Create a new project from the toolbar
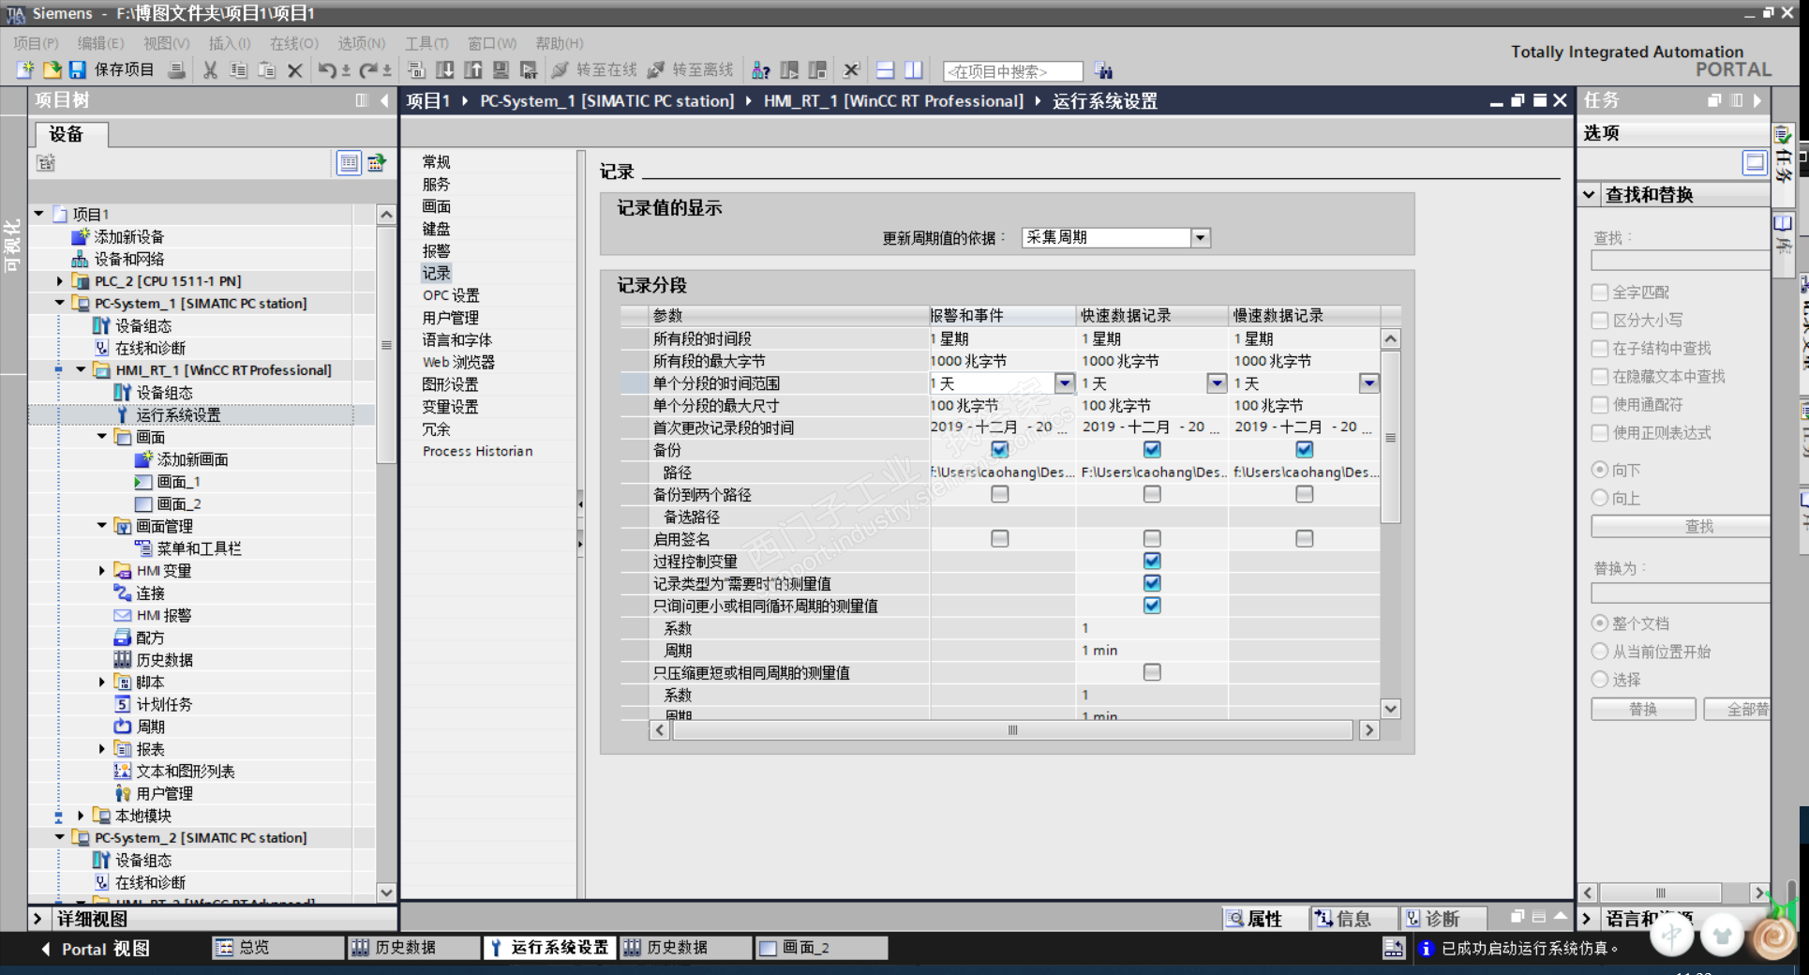 tap(25, 70)
